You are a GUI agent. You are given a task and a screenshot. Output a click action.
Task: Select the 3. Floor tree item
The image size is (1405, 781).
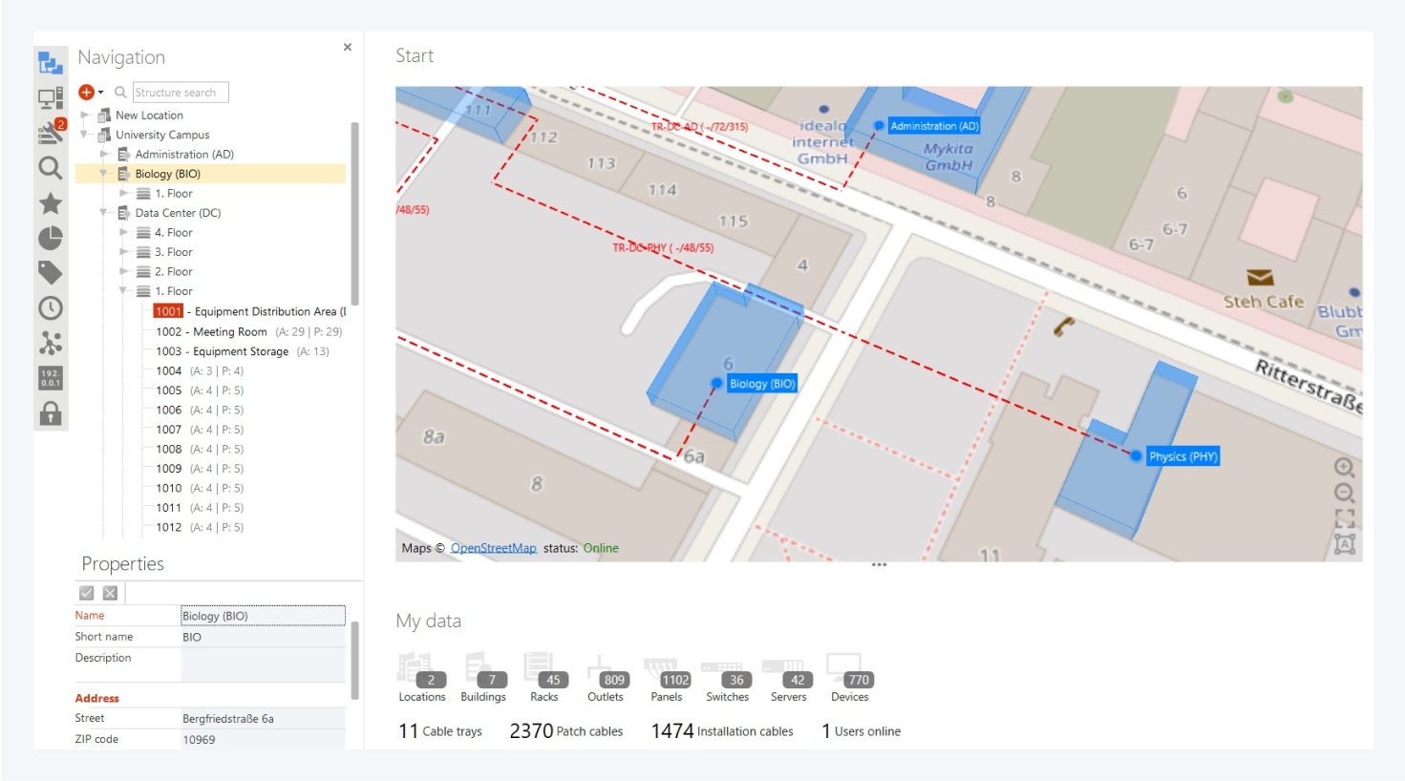[173, 252]
